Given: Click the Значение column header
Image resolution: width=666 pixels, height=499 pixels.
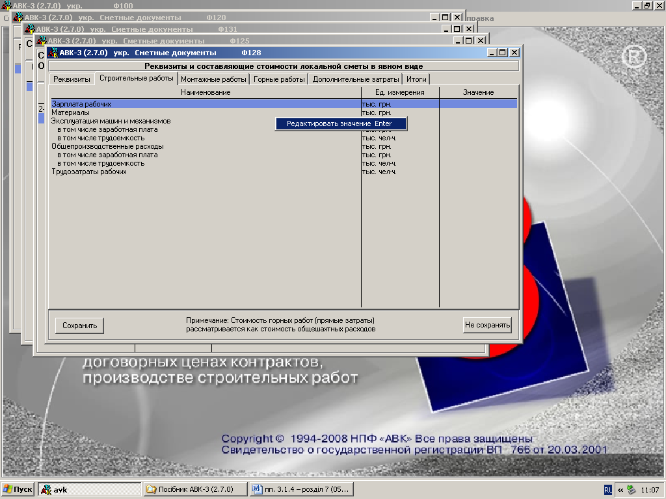Looking at the screenshot, I should (x=478, y=92).
